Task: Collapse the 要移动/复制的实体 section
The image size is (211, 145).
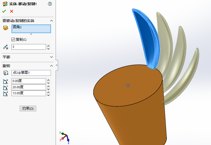Action: (x=52, y=21)
